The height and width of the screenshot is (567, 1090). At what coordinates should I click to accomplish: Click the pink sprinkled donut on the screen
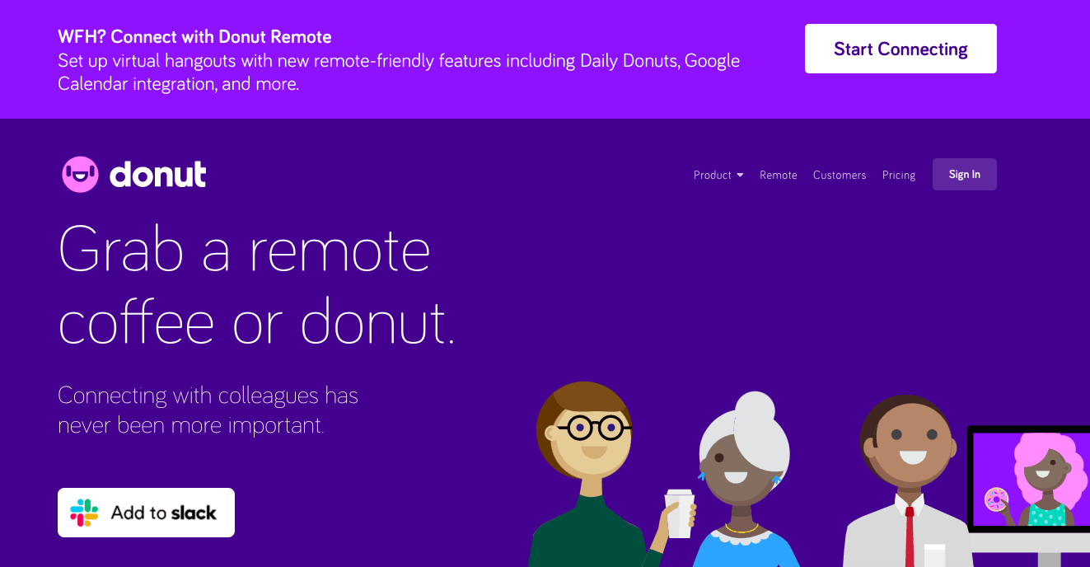997,499
